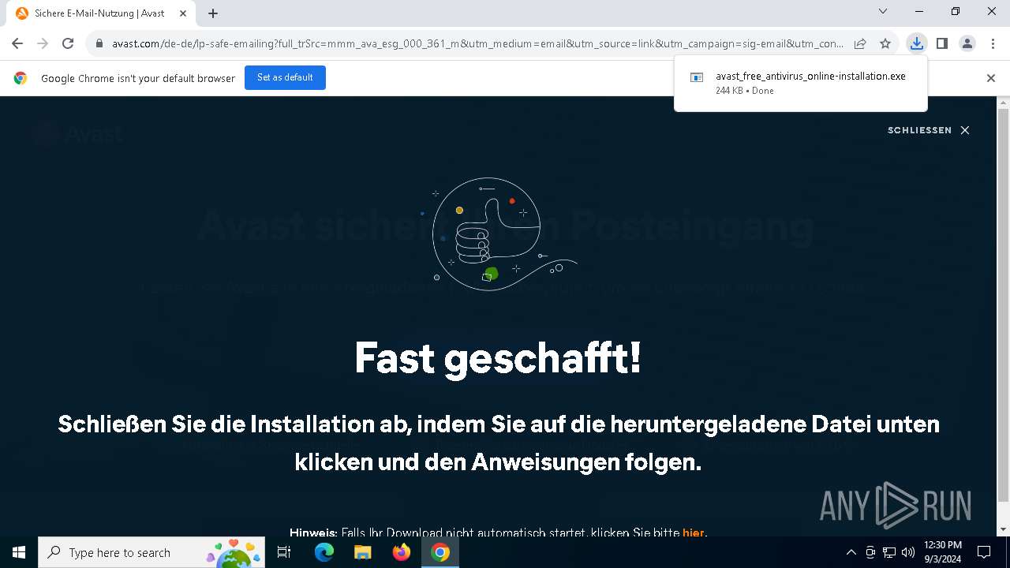Open the Windows Start menu
The height and width of the screenshot is (568, 1010).
pyautogui.click(x=19, y=552)
